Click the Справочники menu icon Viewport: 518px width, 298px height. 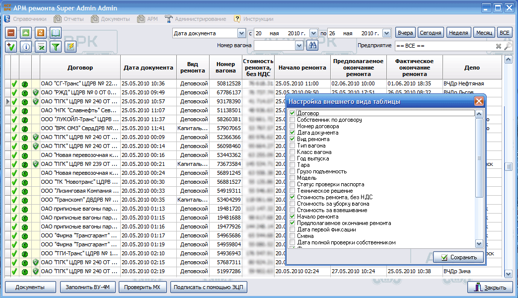click(7, 19)
